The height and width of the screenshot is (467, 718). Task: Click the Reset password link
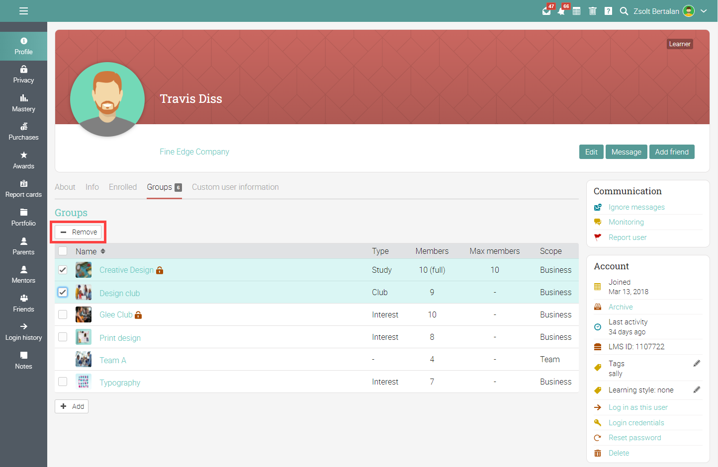635,438
